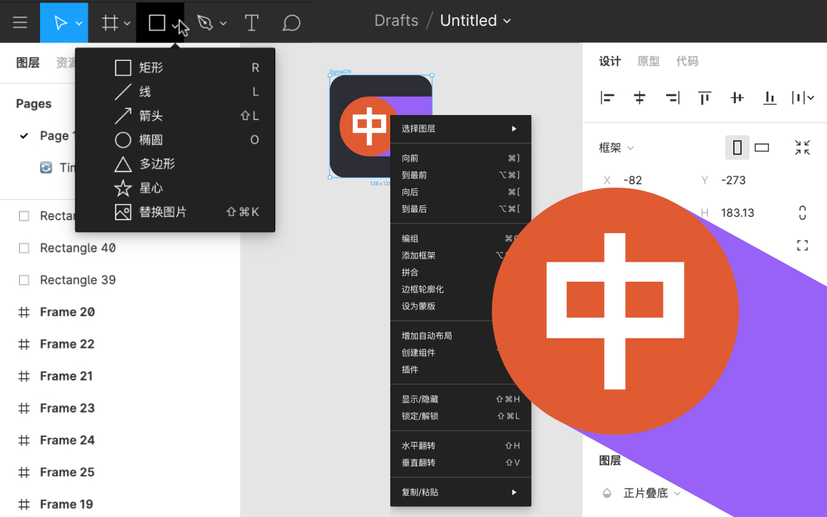The image size is (827, 517).
Task: Open the main hamburger menu
Action: click(19, 21)
